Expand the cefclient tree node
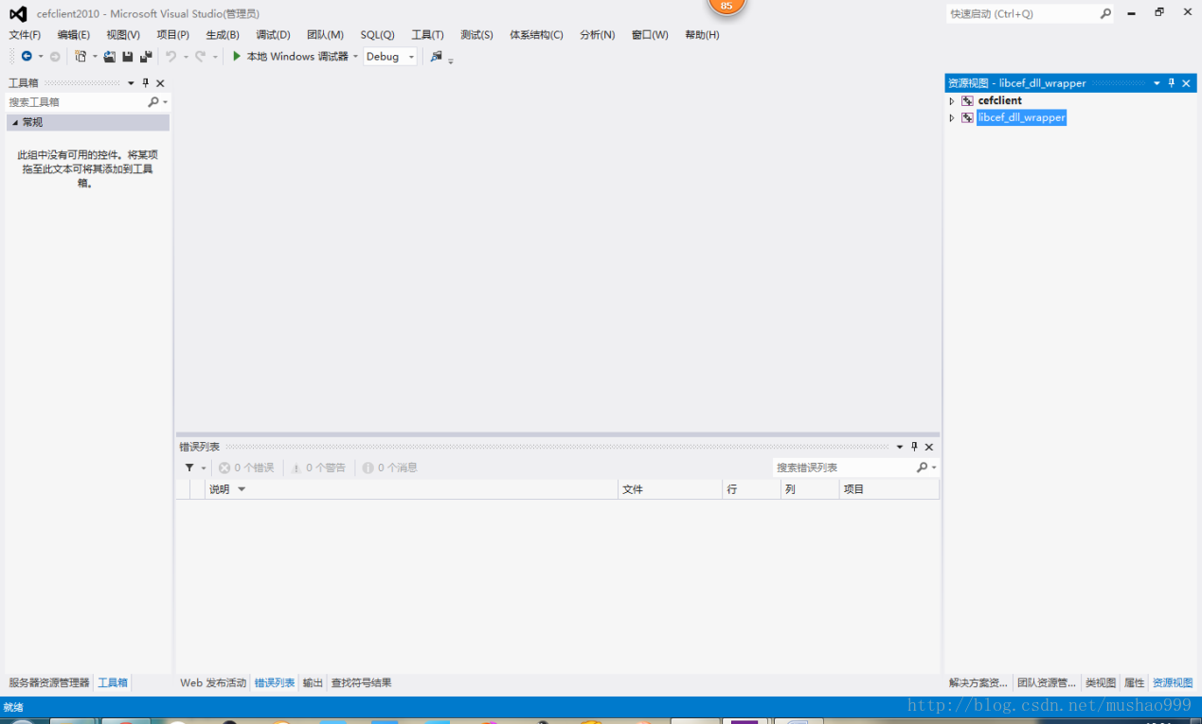The height and width of the screenshot is (724, 1202). point(952,100)
